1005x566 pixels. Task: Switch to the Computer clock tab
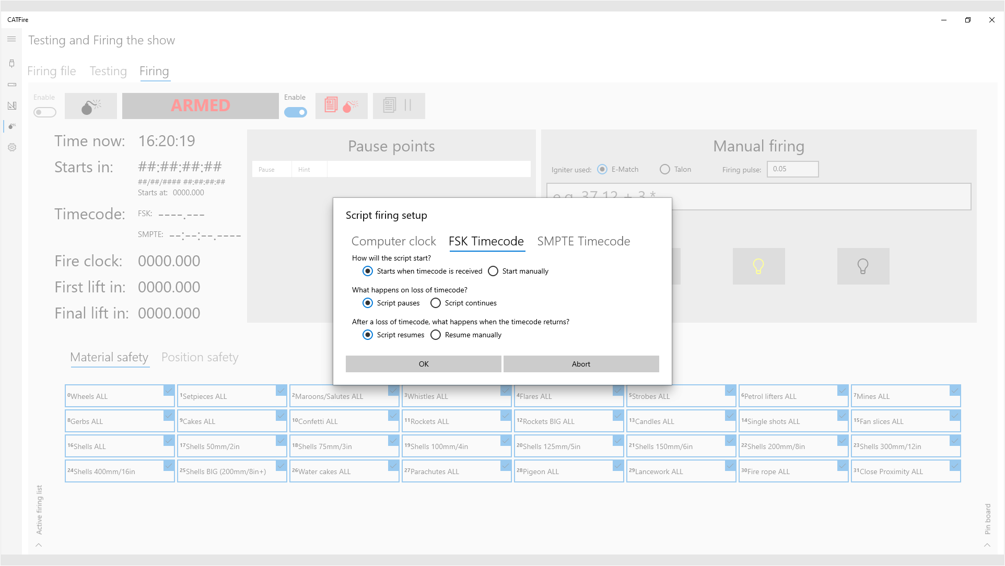pyautogui.click(x=393, y=241)
